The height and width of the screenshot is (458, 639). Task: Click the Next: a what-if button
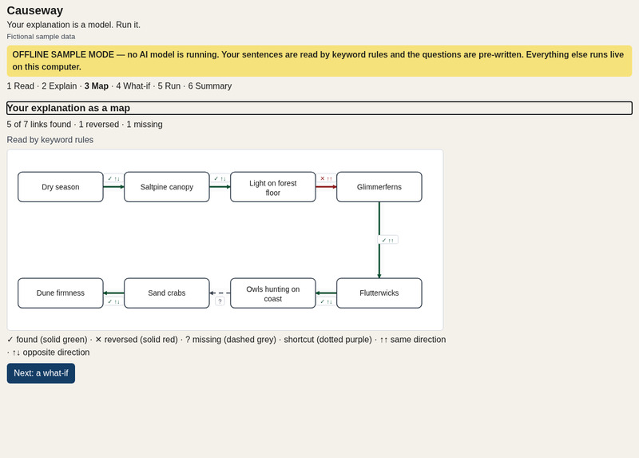click(41, 373)
